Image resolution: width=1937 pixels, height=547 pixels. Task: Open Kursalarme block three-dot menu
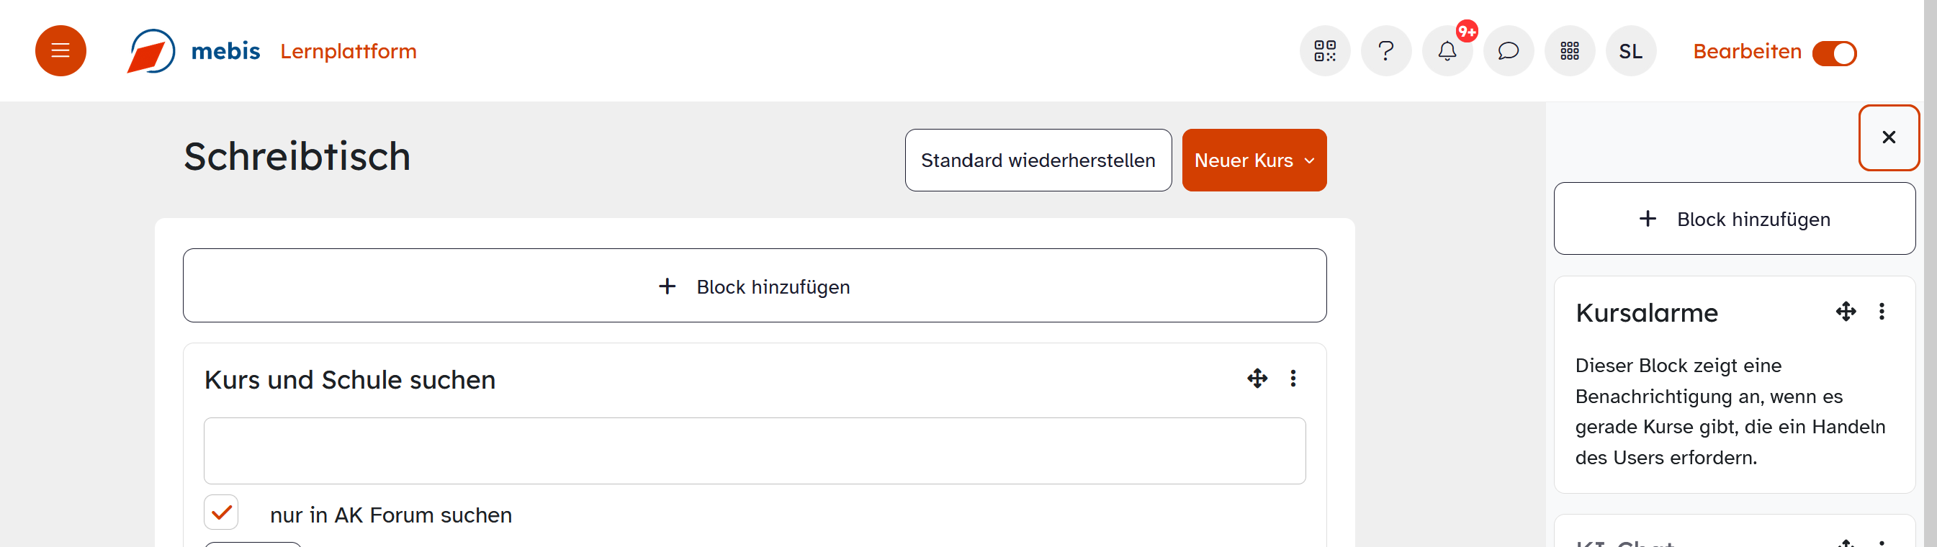tap(1882, 311)
